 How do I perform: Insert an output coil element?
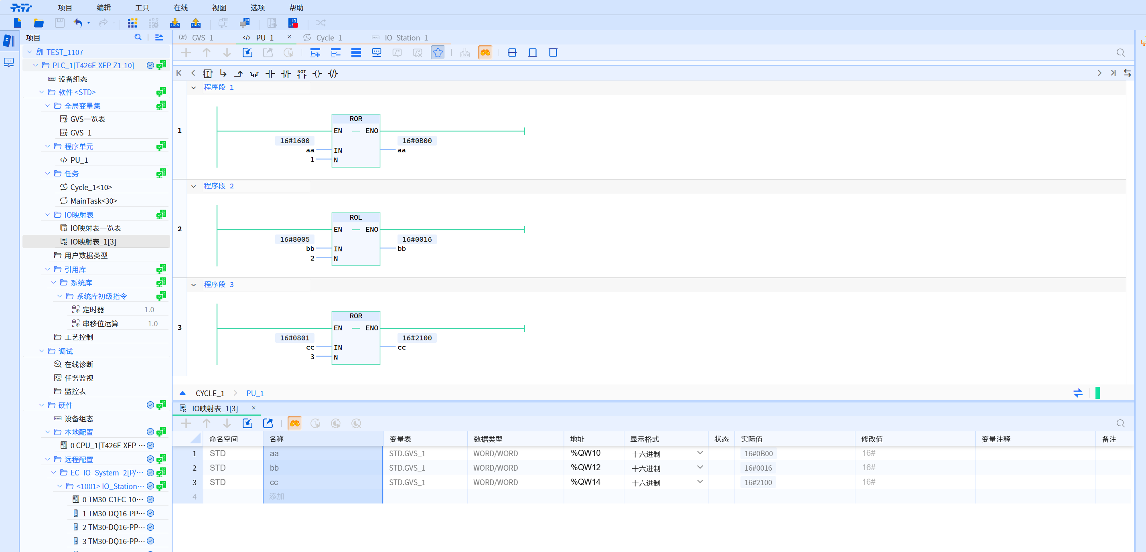click(x=317, y=73)
